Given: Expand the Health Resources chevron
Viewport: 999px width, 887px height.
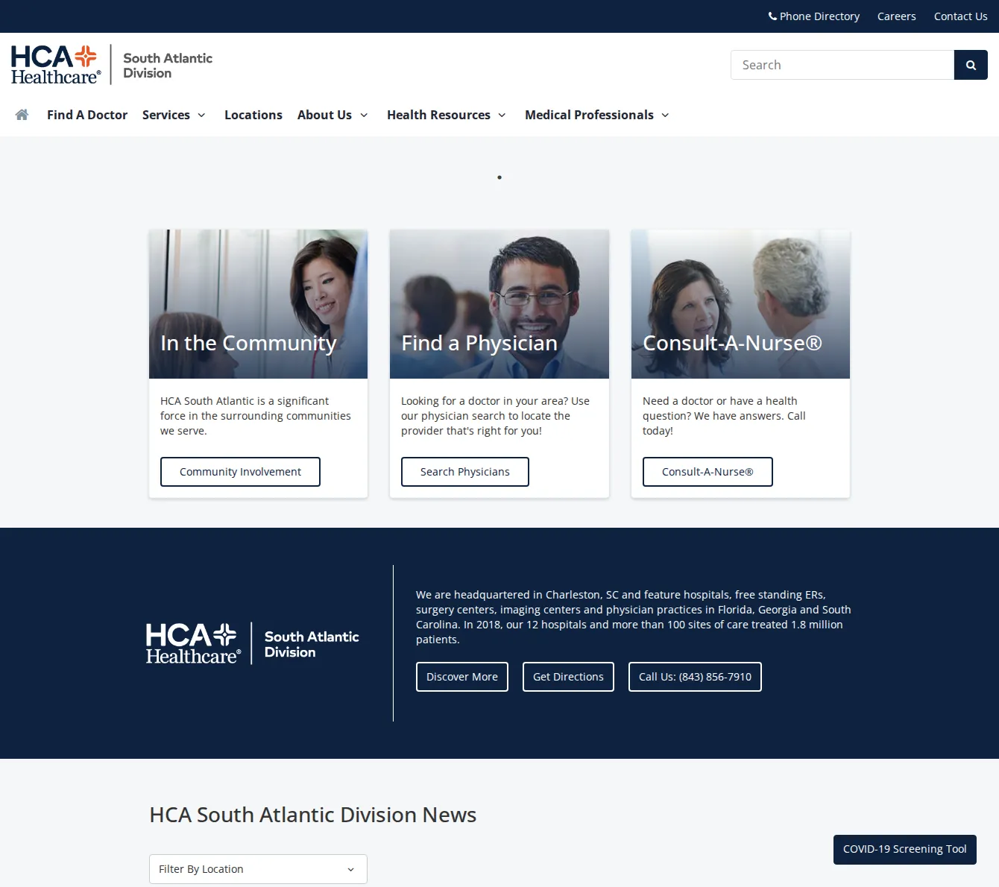Looking at the screenshot, I should [x=502, y=116].
